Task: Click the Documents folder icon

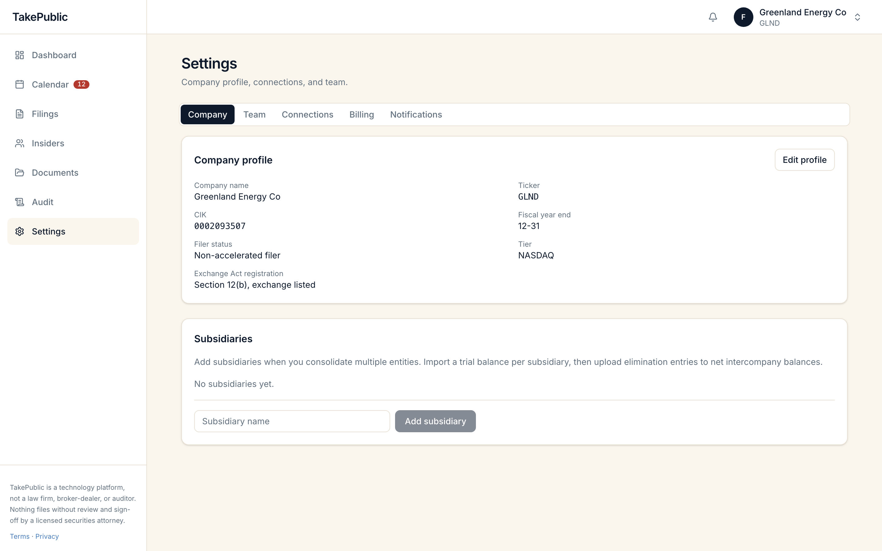Action: coord(19,173)
